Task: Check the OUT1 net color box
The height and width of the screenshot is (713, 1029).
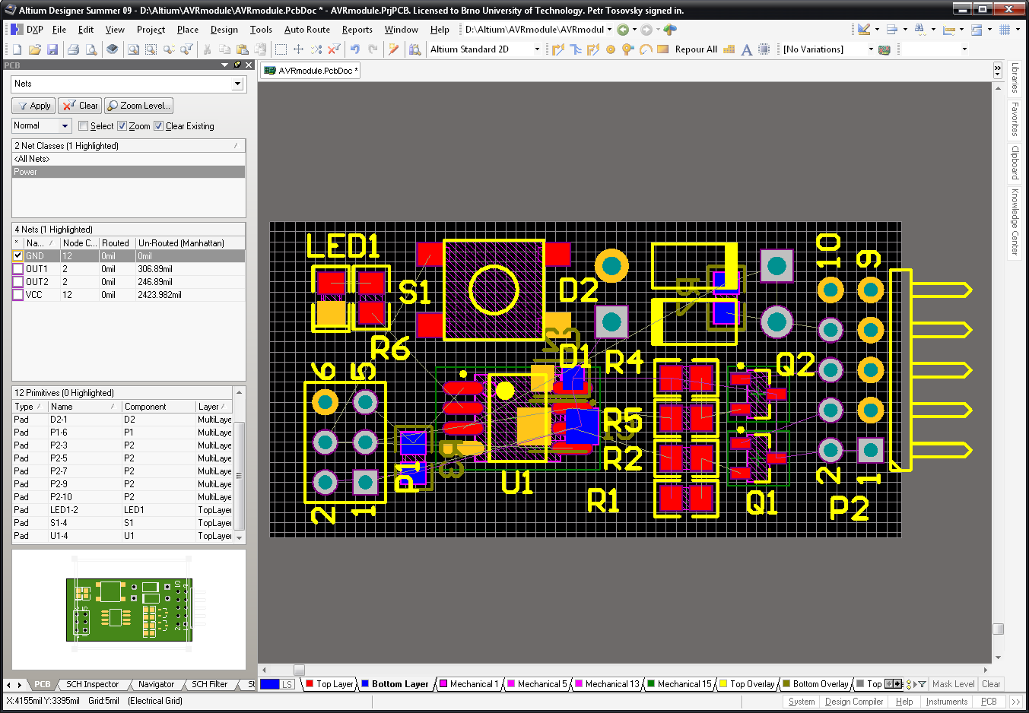Action: pos(18,269)
